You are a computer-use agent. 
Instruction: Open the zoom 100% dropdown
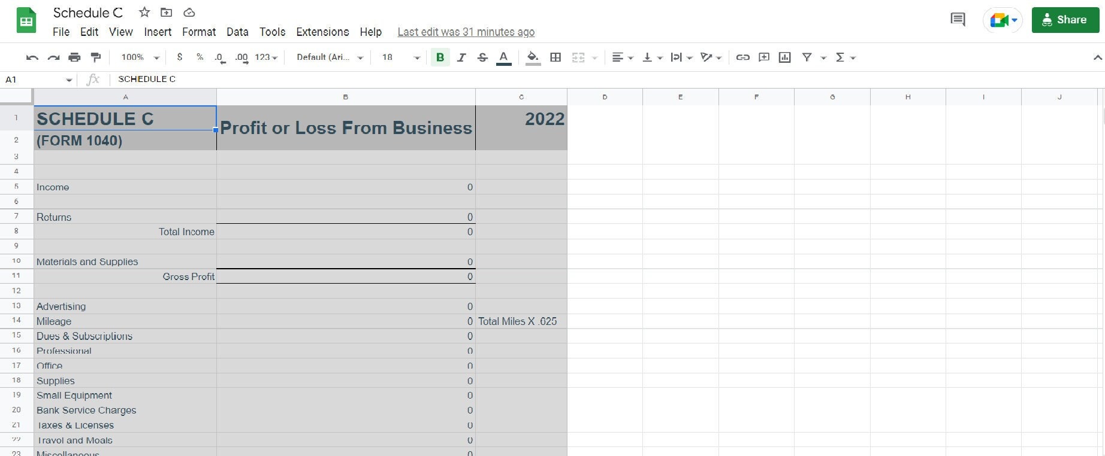pos(140,57)
